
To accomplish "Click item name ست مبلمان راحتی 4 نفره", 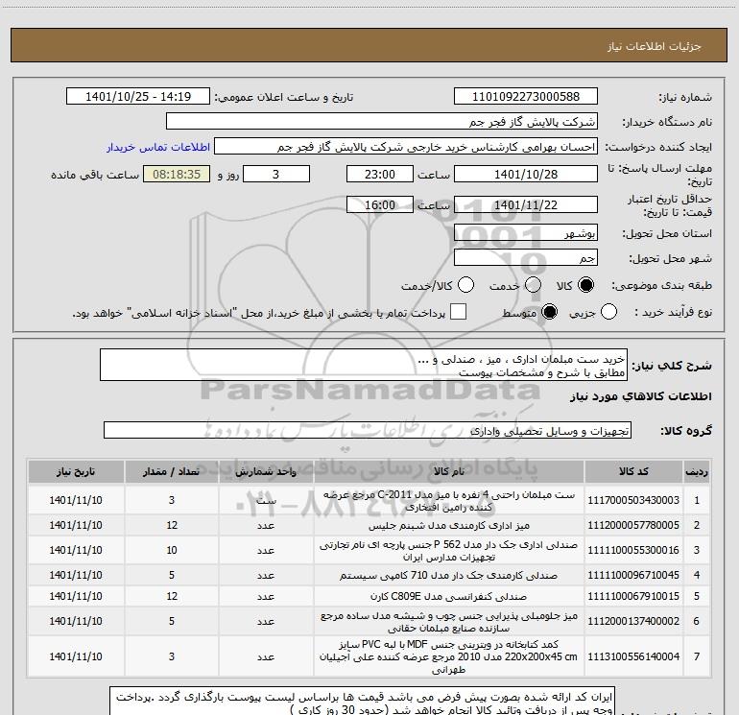I will pos(449,501).
